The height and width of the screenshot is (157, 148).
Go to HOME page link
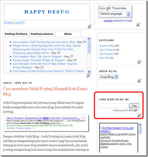[x=9, y=23]
